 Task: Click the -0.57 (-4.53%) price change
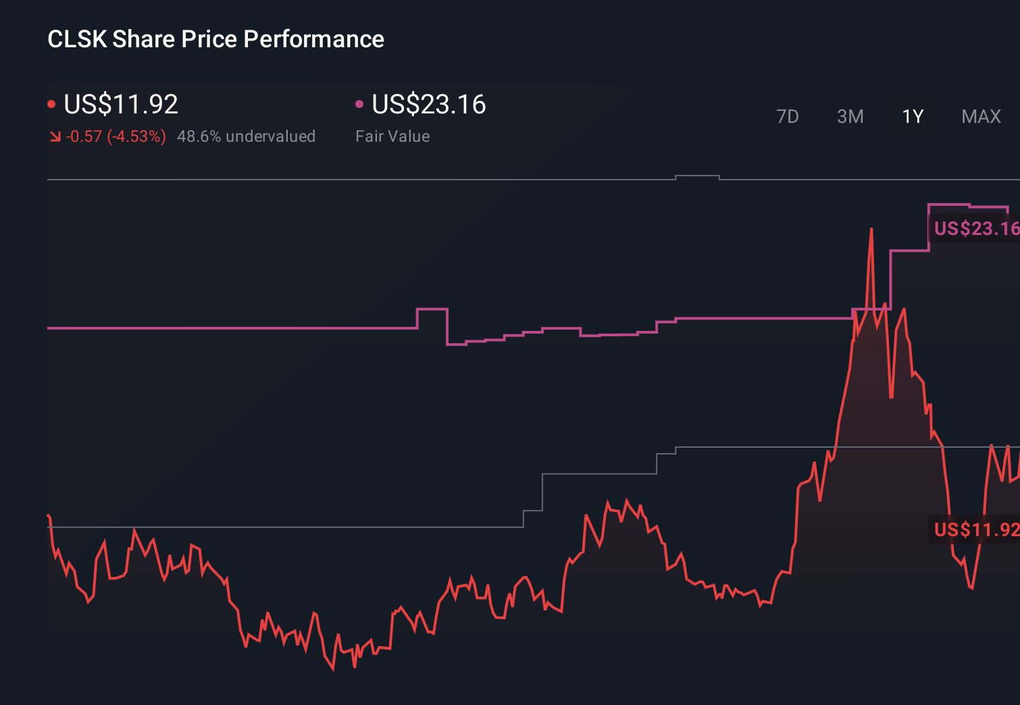pos(116,136)
